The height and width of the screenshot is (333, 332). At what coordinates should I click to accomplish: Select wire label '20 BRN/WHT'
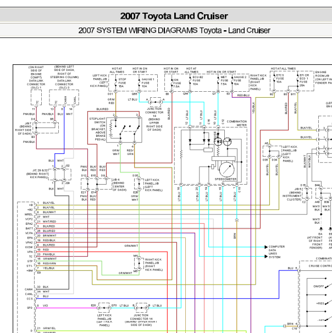(47, 236)
